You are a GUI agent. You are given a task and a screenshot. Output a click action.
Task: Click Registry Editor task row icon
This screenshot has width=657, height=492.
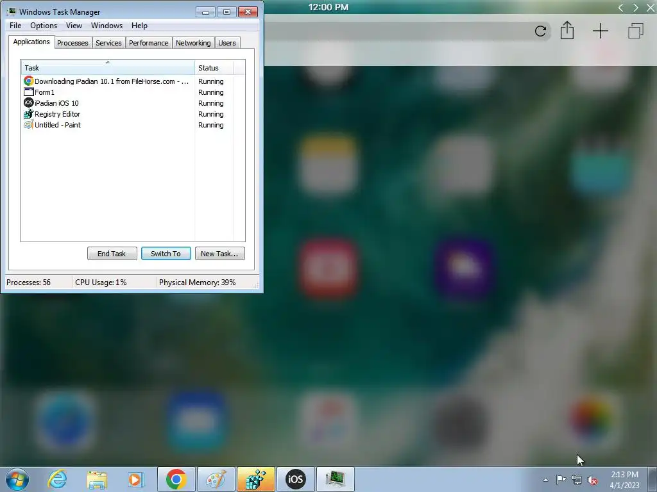pyautogui.click(x=28, y=113)
